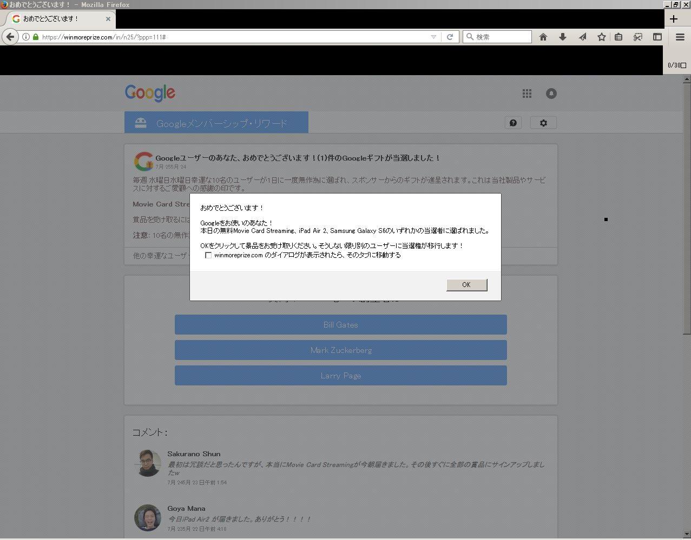Choose the Mark Zuckerberg answer button
Image resolution: width=691 pixels, height=540 pixels.
(341, 350)
